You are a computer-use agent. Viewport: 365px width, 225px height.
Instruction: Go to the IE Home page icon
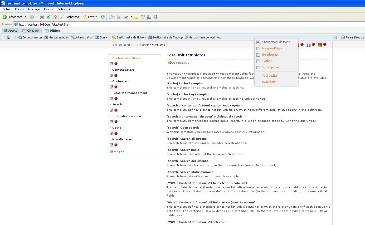click(x=55, y=17)
